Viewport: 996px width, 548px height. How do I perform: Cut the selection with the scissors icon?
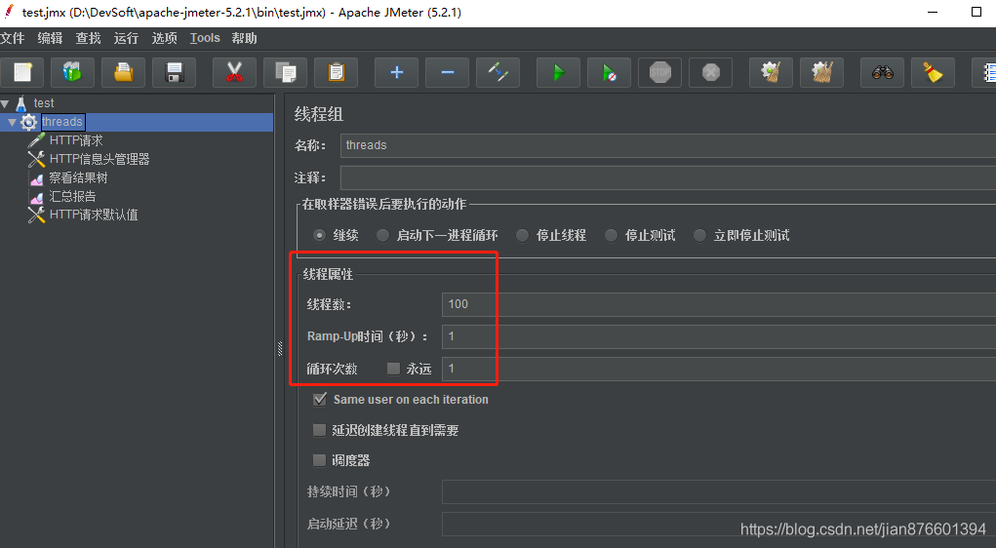[x=234, y=72]
